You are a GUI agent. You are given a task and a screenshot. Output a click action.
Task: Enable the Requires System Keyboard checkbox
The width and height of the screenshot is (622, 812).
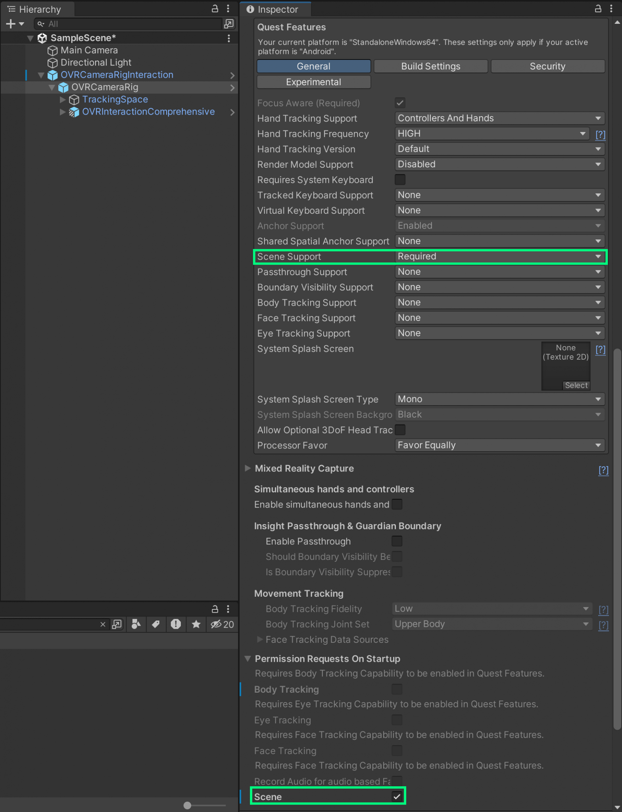coord(400,180)
